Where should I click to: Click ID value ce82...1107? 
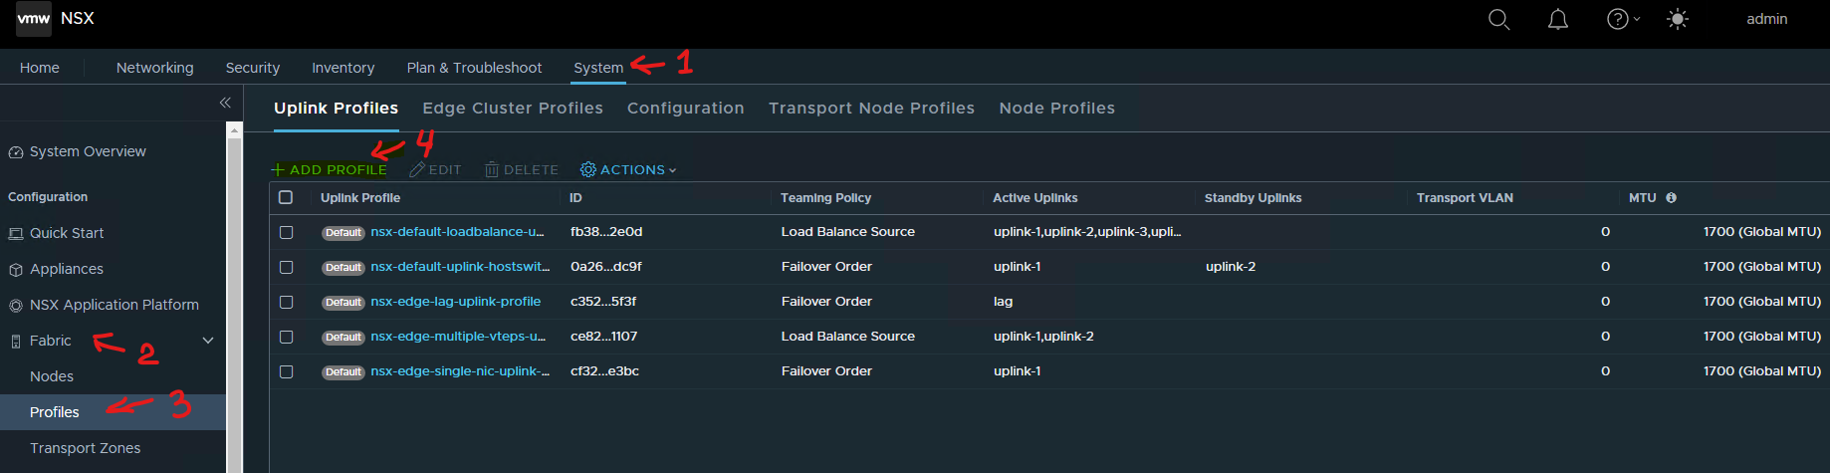pos(603,337)
